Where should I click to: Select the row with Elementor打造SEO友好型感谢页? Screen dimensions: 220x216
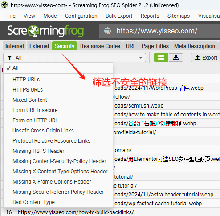(x=166, y=159)
